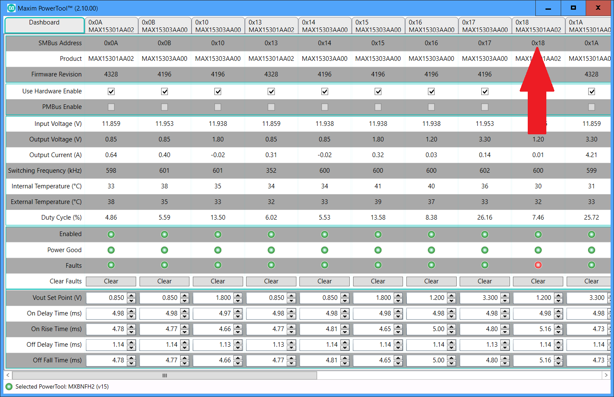This screenshot has width=614, height=397.
Task: Toggle Use Hardware Enable for 0x0A
Action: 111,91
